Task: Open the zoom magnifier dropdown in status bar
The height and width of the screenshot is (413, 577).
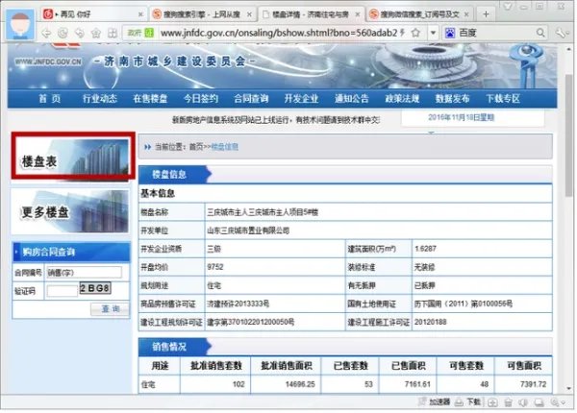Action: click(558, 402)
